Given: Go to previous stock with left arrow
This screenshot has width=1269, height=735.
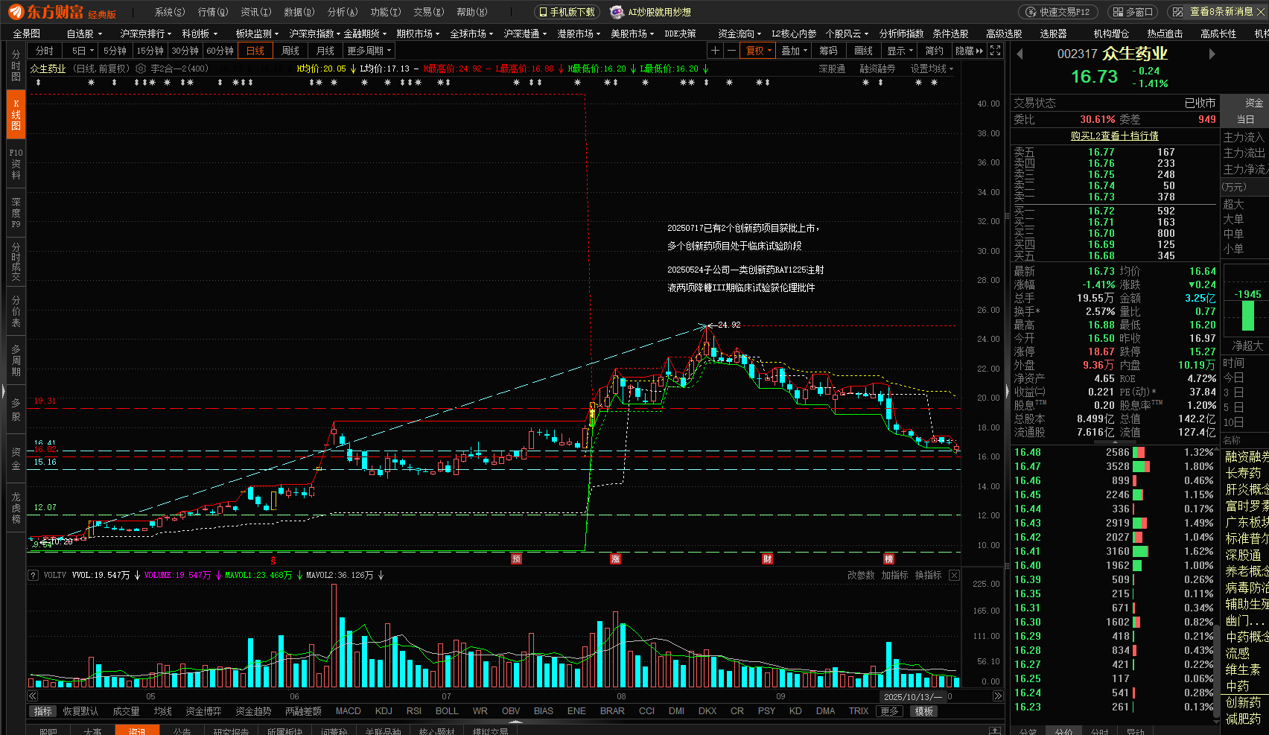Looking at the screenshot, I should coord(1020,54).
